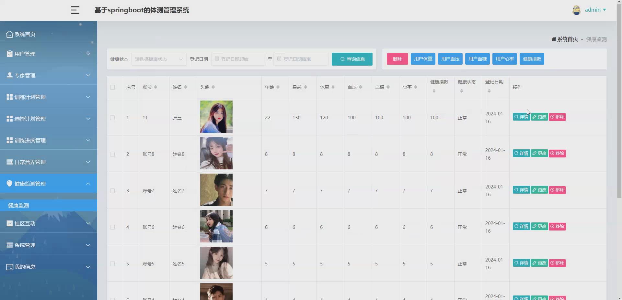This screenshot has width=622, height=300.
Task: Select the 健康监测 submenu item
Action: click(x=18, y=205)
